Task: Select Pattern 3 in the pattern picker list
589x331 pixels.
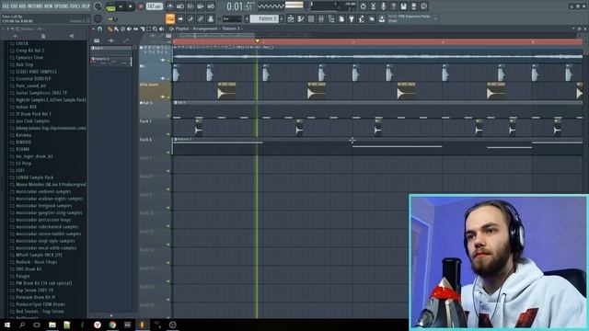Action: [x=111, y=62]
